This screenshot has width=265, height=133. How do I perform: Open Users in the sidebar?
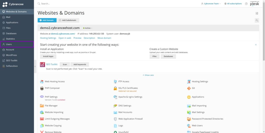tap(17, 44)
